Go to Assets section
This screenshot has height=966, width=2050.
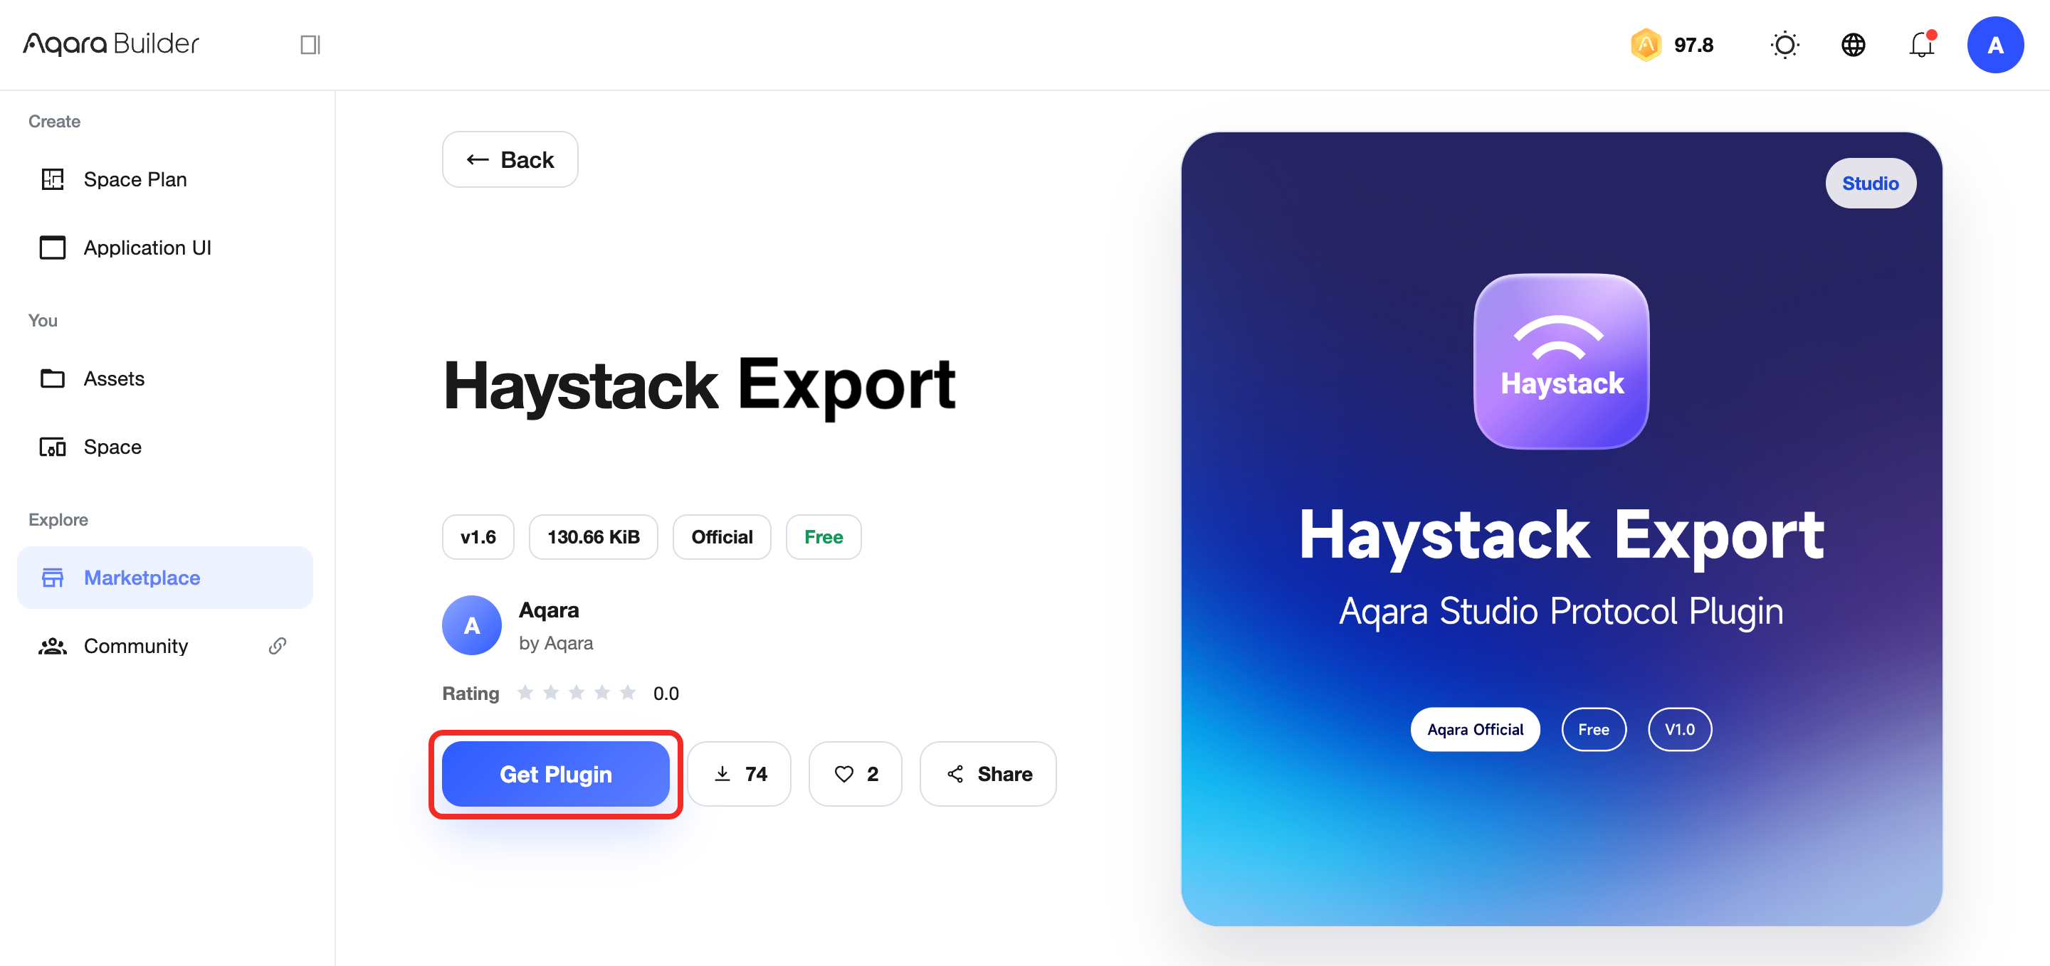click(x=164, y=378)
